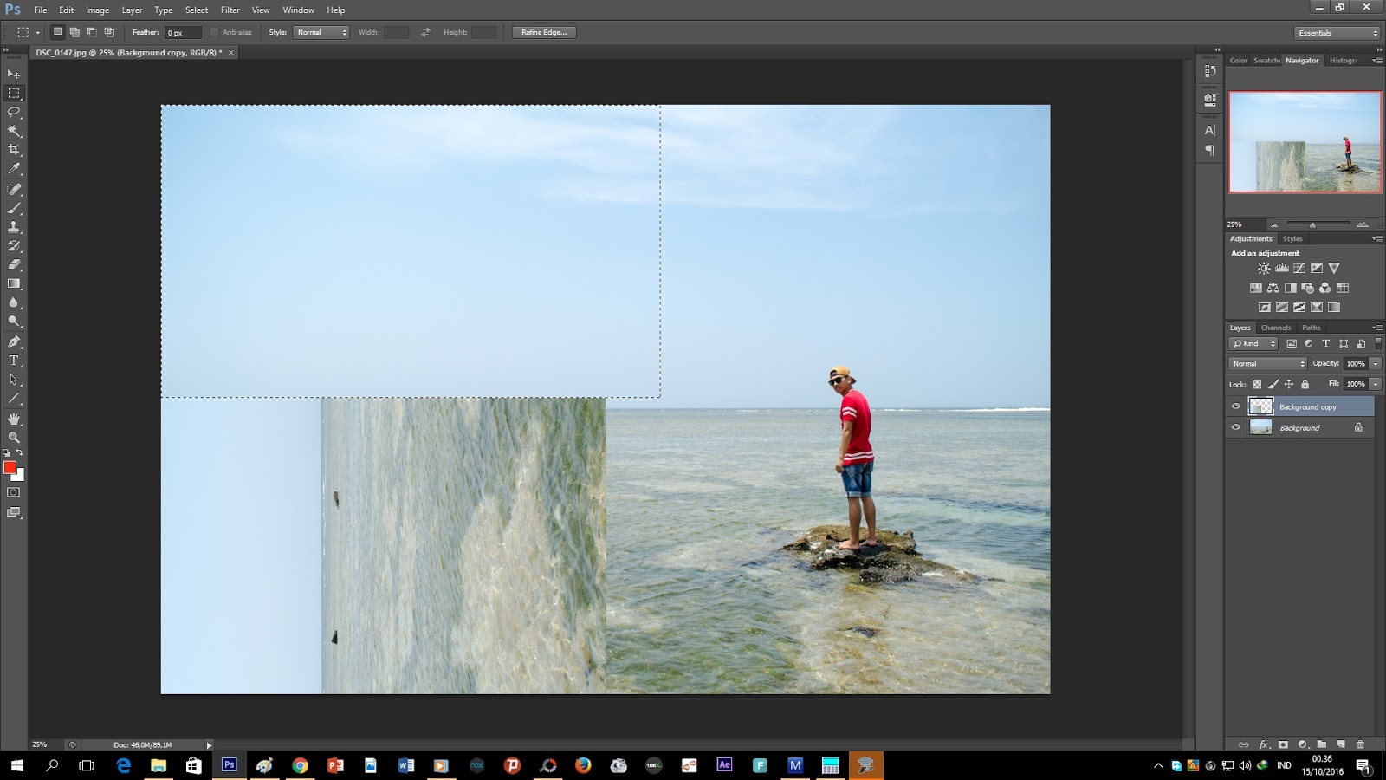The image size is (1386, 780).
Task: Open Google Chrome from taskbar
Action: pos(300,765)
